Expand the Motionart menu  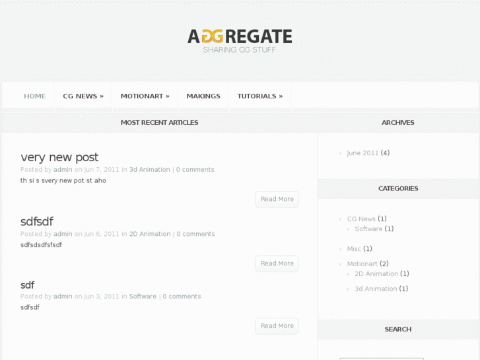point(145,96)
